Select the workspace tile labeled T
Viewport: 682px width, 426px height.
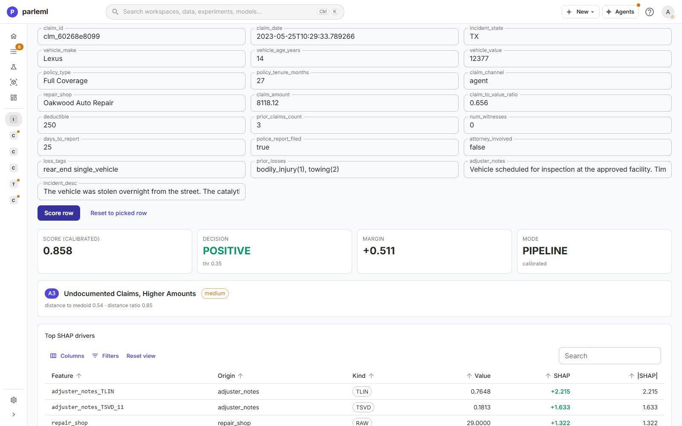[x=14, y=184]
